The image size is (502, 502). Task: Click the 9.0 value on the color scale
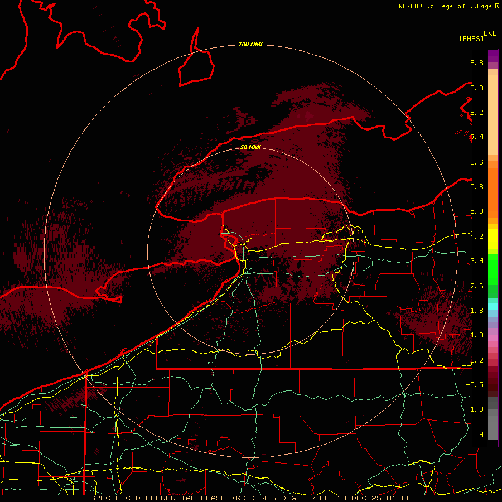(x=477, y=88)
